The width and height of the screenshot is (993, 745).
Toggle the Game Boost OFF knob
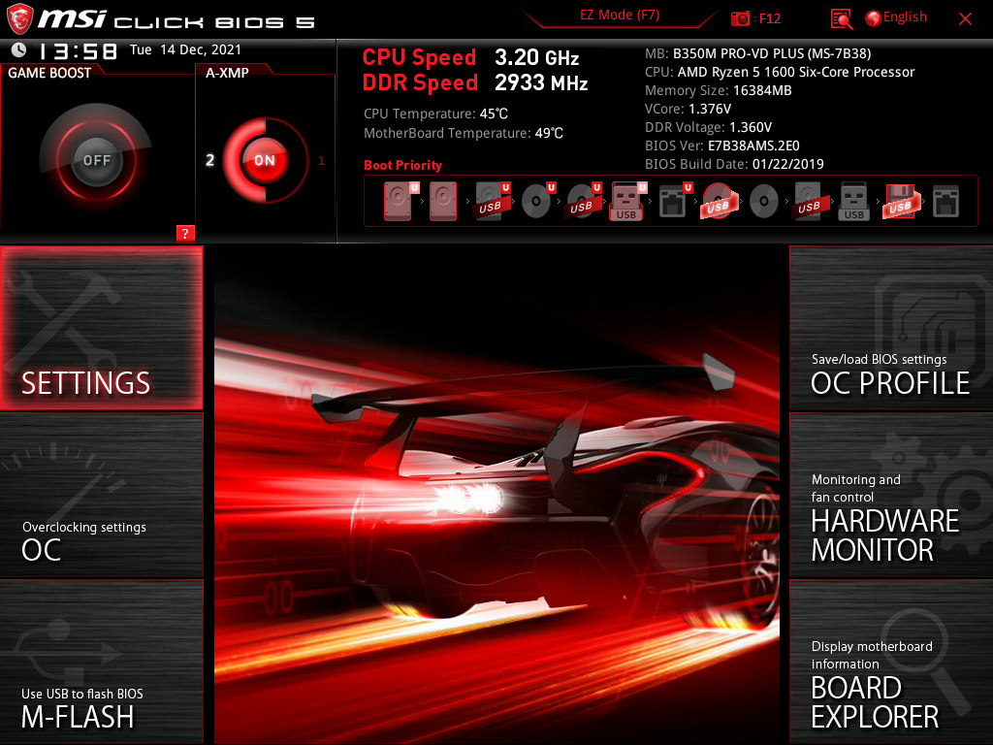[96, 160]
